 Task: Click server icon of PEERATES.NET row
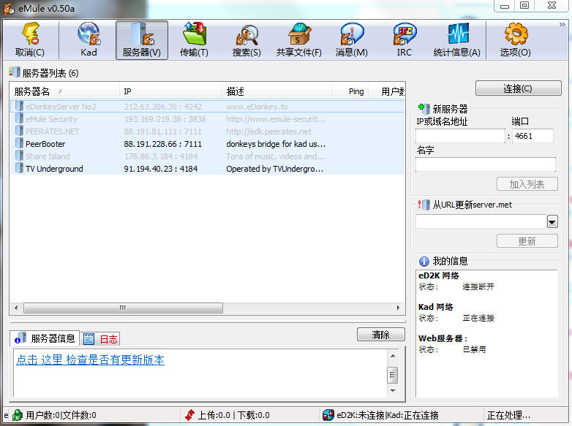[20, 132]
